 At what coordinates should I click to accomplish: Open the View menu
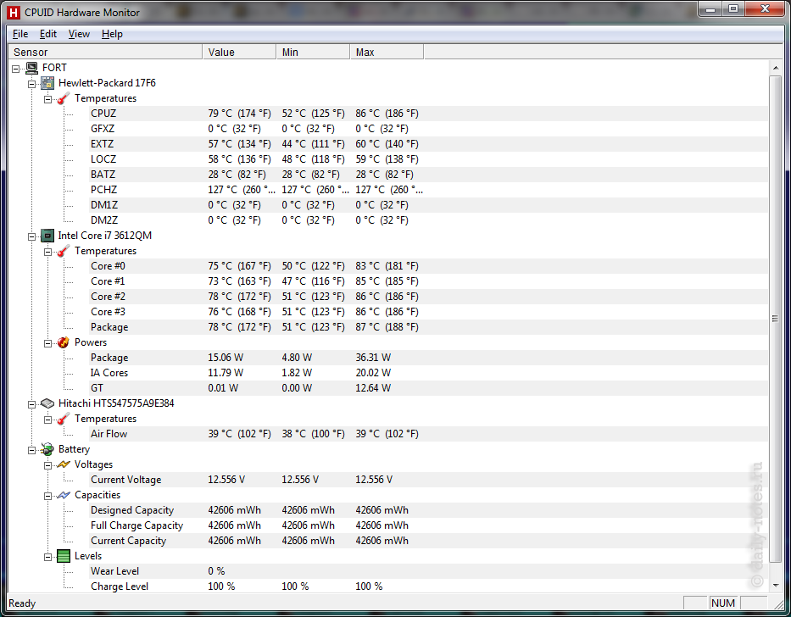pos(79,34)
